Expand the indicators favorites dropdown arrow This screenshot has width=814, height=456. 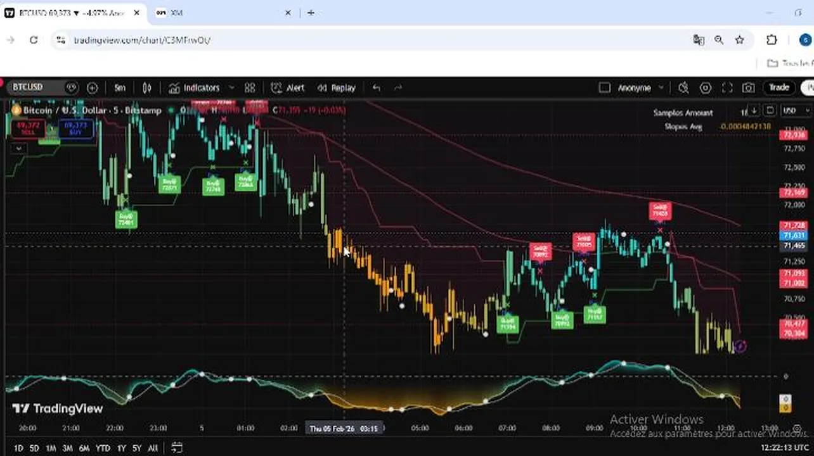tap(231, 87)
